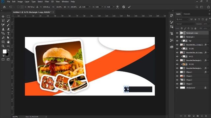Select the Magic Wand tool

pos(8,21)
